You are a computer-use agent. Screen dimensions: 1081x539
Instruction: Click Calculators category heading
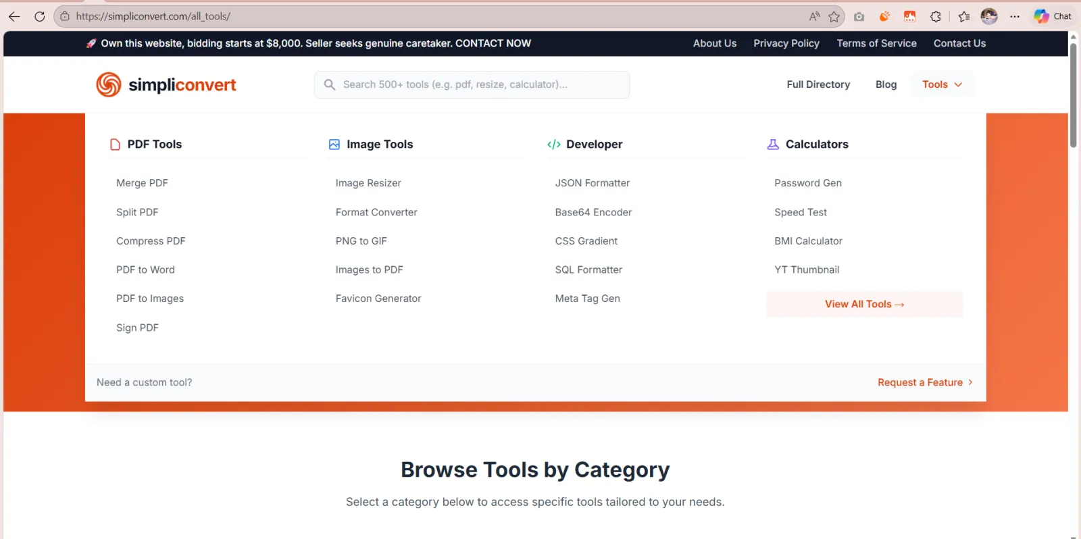pyautogui.click(x=817, y=145)
